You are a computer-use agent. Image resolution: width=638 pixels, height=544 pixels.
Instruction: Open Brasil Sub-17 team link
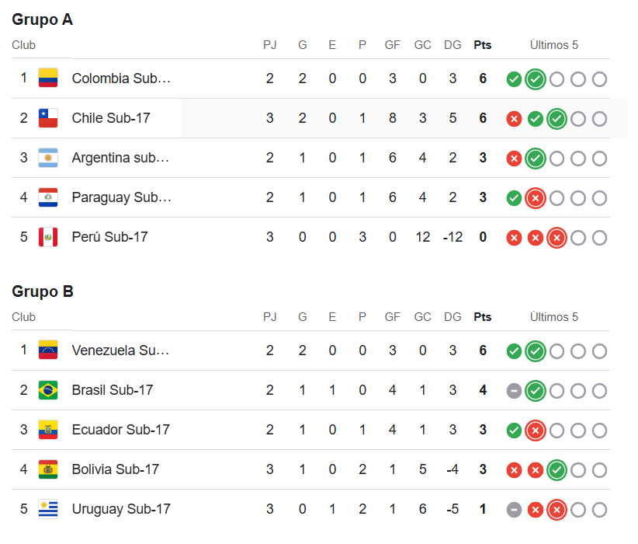pyautogui.click(x=113, y=390)
